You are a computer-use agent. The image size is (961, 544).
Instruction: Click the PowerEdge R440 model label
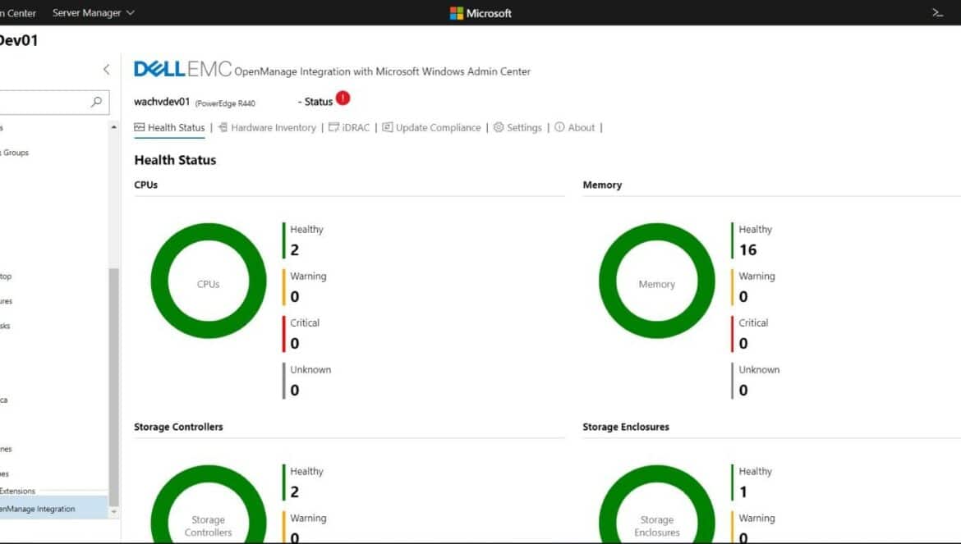click(x=225, y=103)
